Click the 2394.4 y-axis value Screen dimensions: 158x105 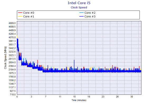point(12,66)
